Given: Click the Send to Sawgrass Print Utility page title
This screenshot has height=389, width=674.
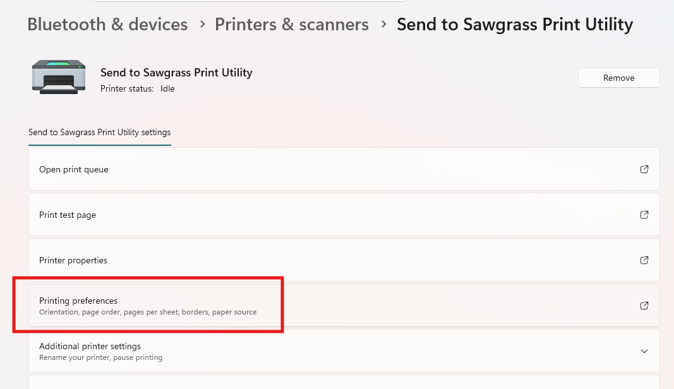Looking at the screenshot, I should tap(515, 25).
